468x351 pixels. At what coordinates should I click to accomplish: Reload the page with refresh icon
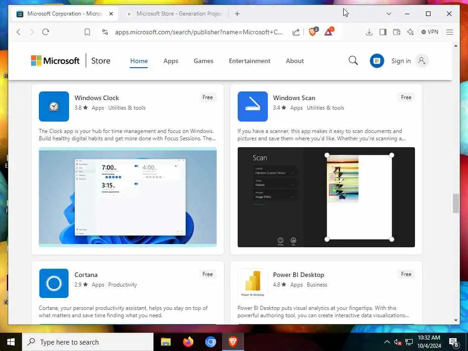click(45, 32)
